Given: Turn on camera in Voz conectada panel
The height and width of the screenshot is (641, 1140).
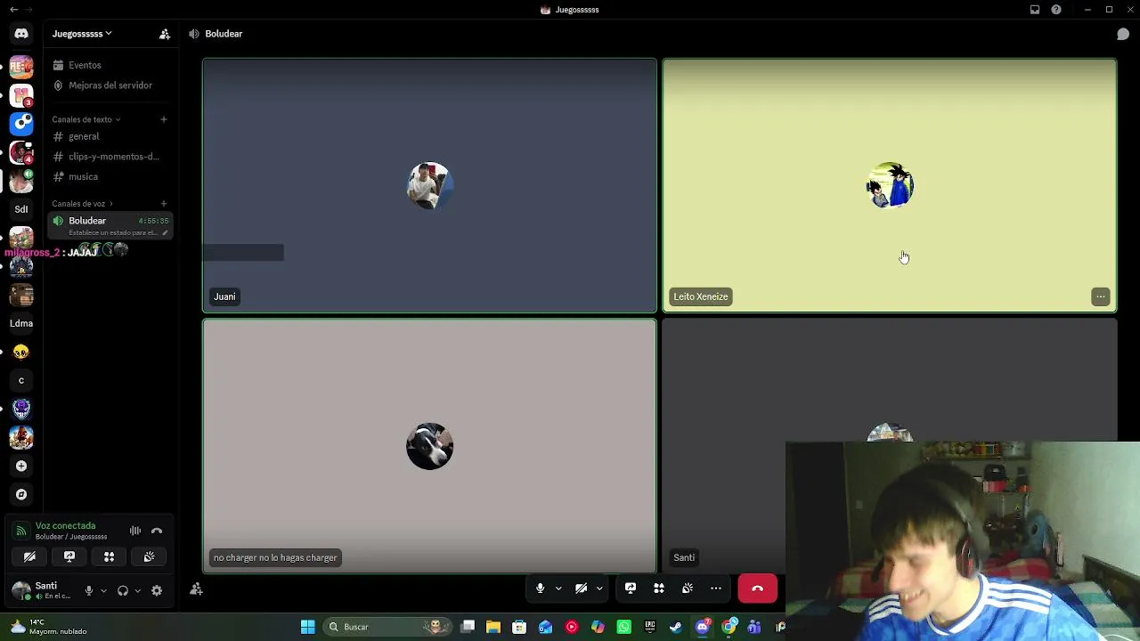Looking at the screenshot, I should click(29, 556).
